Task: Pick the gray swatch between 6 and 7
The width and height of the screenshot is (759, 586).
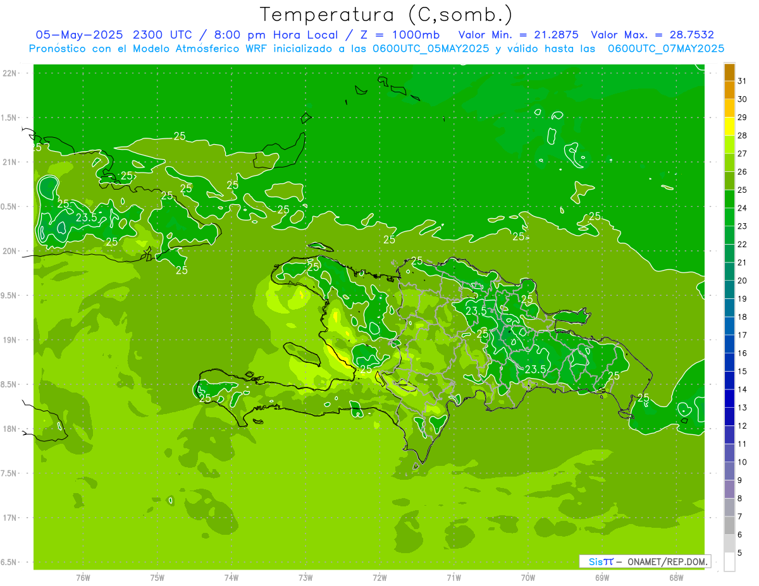Action: tap(729, 525)
